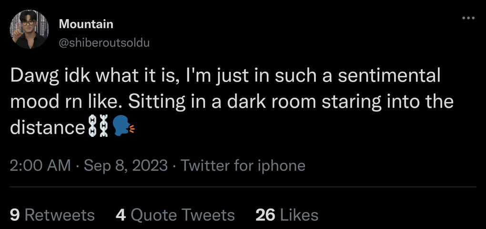Click the "2:00 AM" timestamp
This screenshot has width=486, height=229.
tap(40, 166)
